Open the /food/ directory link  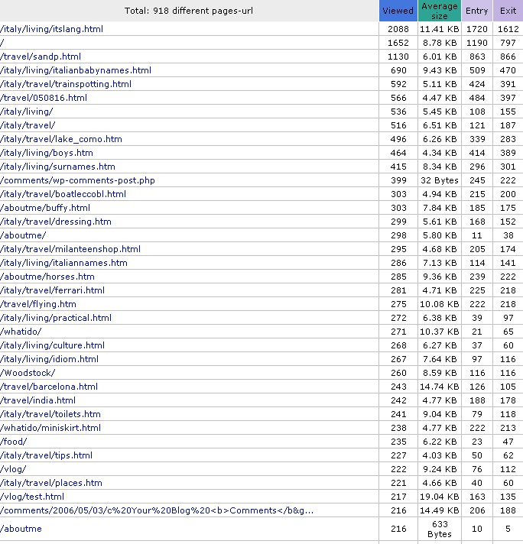click(x=14, y=442)
